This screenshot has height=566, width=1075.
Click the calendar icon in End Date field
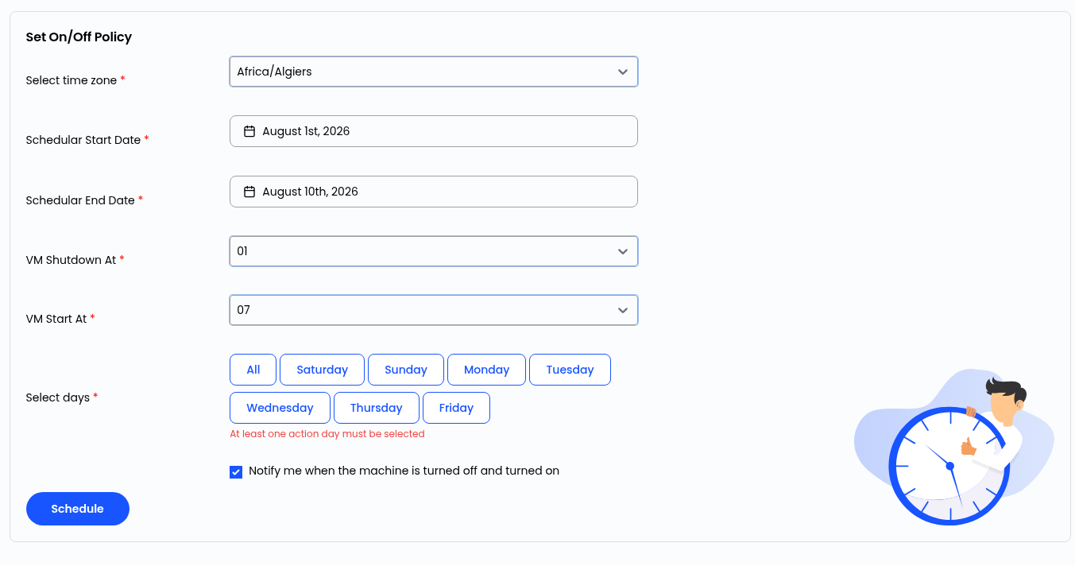coord(249,192)
